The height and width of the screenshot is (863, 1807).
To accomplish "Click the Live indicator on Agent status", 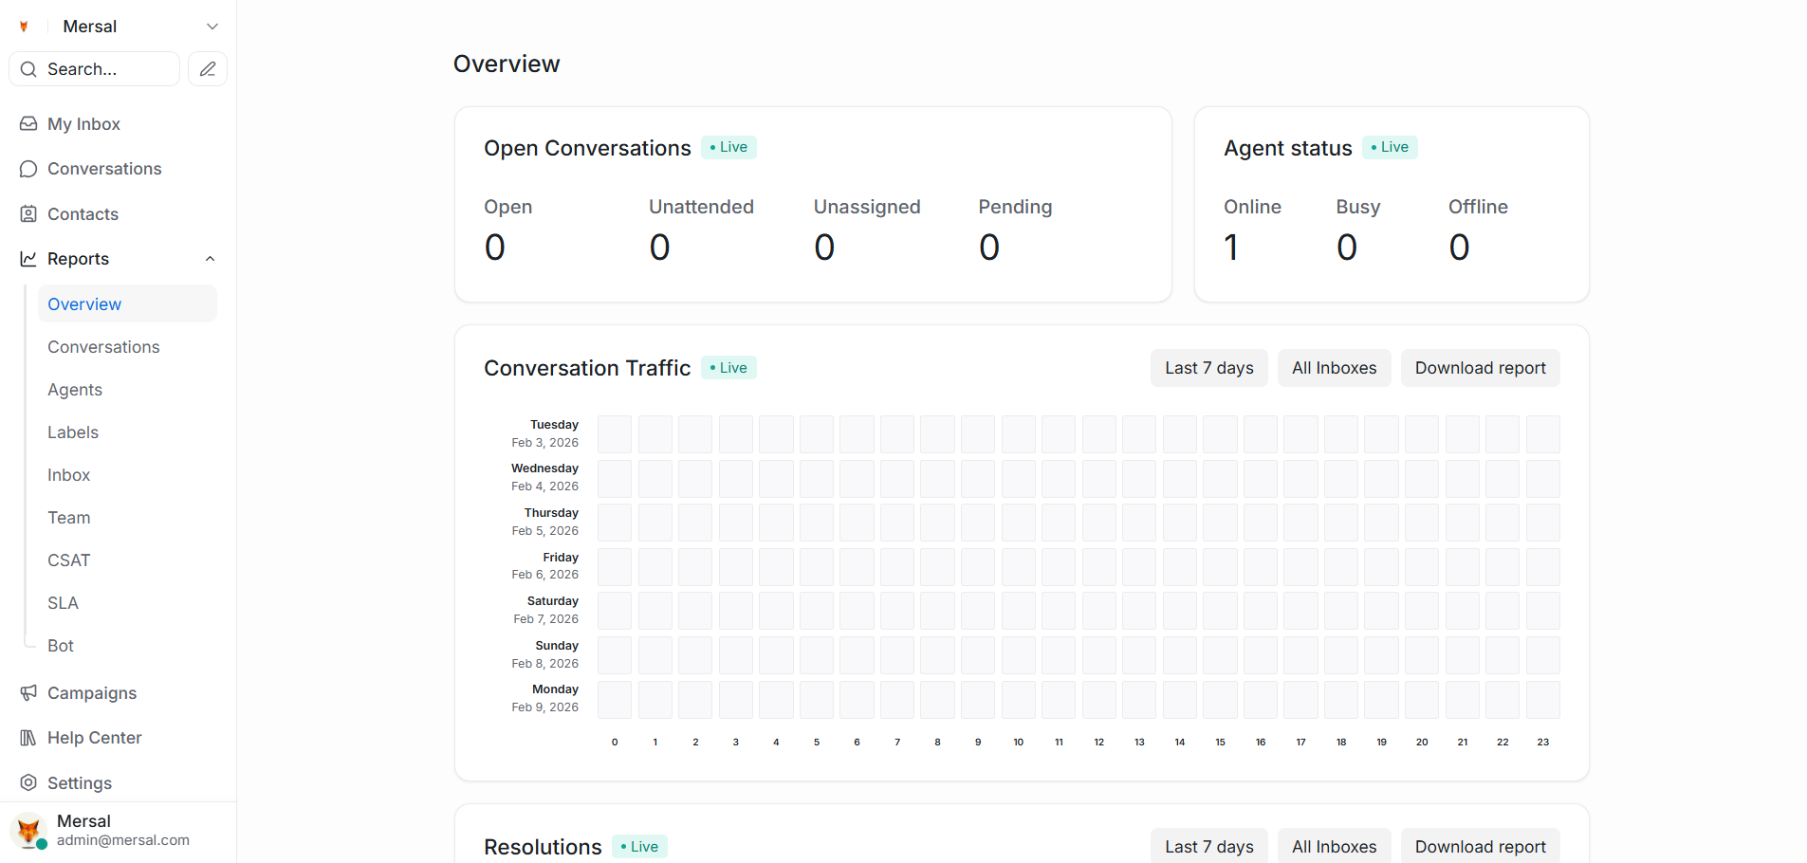I will [x=1389, y=147].
